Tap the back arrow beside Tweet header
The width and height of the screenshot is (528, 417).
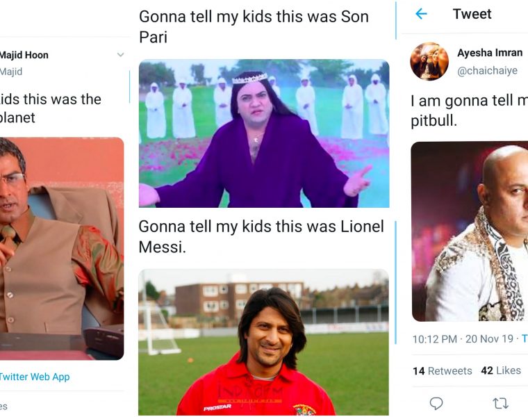(421, 14)
